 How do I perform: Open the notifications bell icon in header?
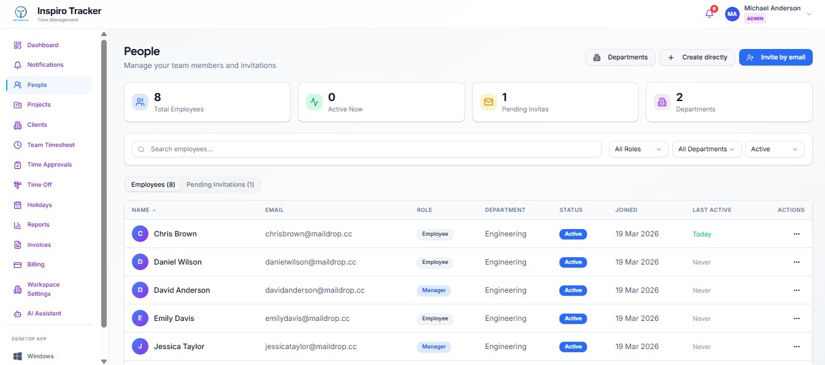pos(709,13)
